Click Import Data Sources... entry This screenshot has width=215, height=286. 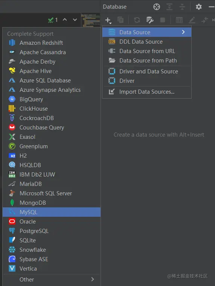click(x=147, y=92)
